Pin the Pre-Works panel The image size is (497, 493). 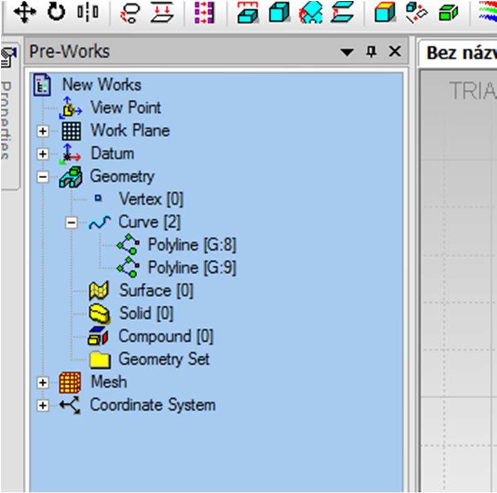pyautogui.click(x=371, y=51)
